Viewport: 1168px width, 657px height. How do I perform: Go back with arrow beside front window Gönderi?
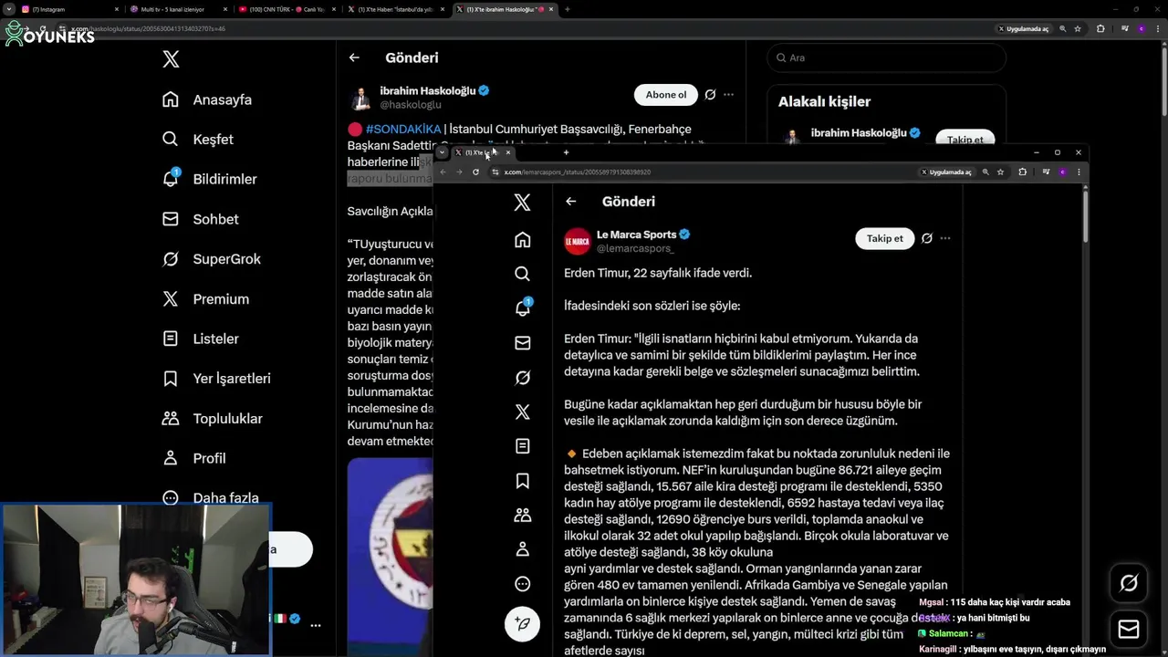pyautogui.click(x=570, y=202)
